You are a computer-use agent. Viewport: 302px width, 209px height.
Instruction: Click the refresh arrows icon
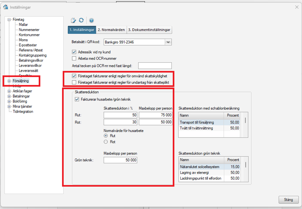coord(81,20)
